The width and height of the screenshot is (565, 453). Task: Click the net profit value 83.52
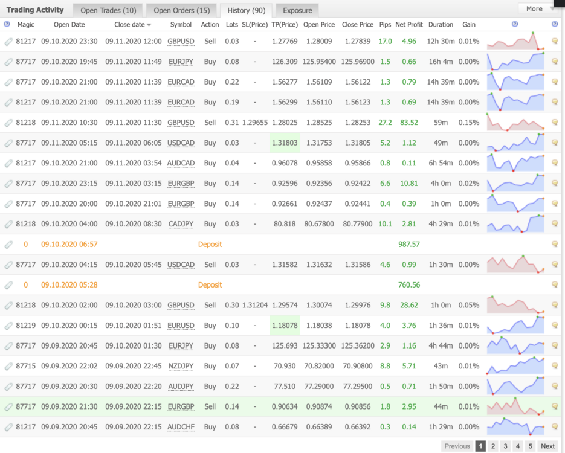click(x=409, y=123)
